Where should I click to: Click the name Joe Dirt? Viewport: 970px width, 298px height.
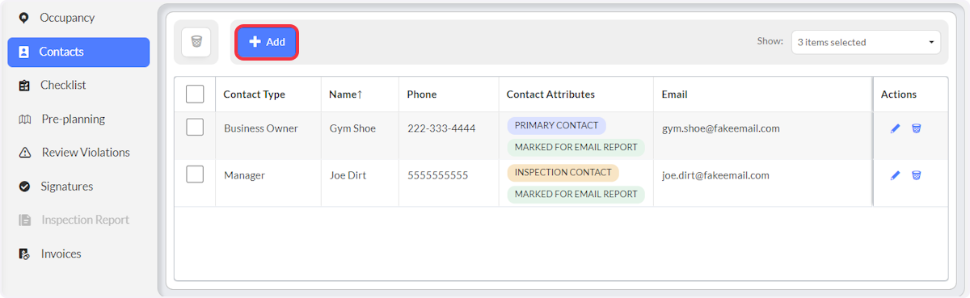pyautogui.click(x=348, y=175)
